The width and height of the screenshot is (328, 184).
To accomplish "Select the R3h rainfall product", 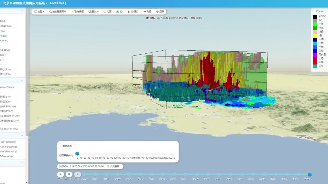I will point(5,74).
